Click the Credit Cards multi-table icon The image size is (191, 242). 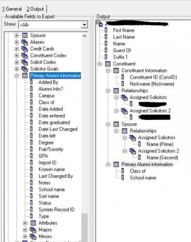25,49
